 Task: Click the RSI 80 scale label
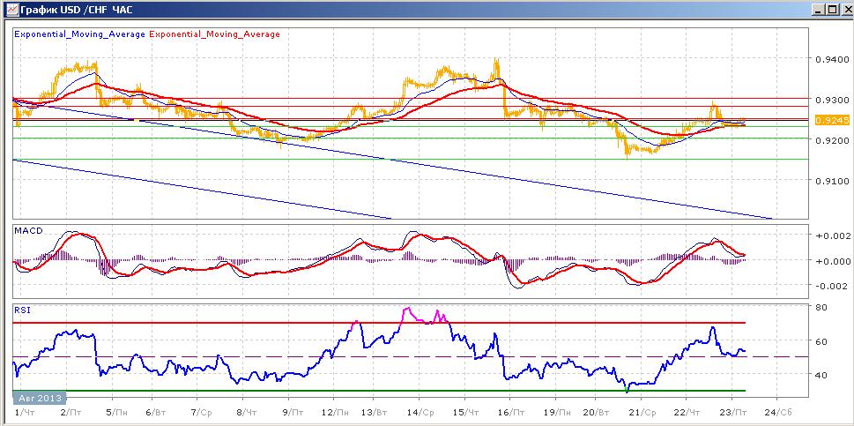point(822,307)
